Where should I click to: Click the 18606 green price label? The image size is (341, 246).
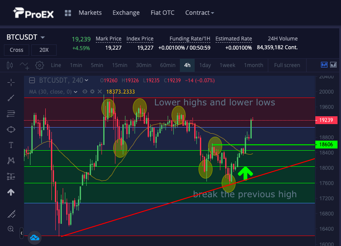(x=326, y=145)
